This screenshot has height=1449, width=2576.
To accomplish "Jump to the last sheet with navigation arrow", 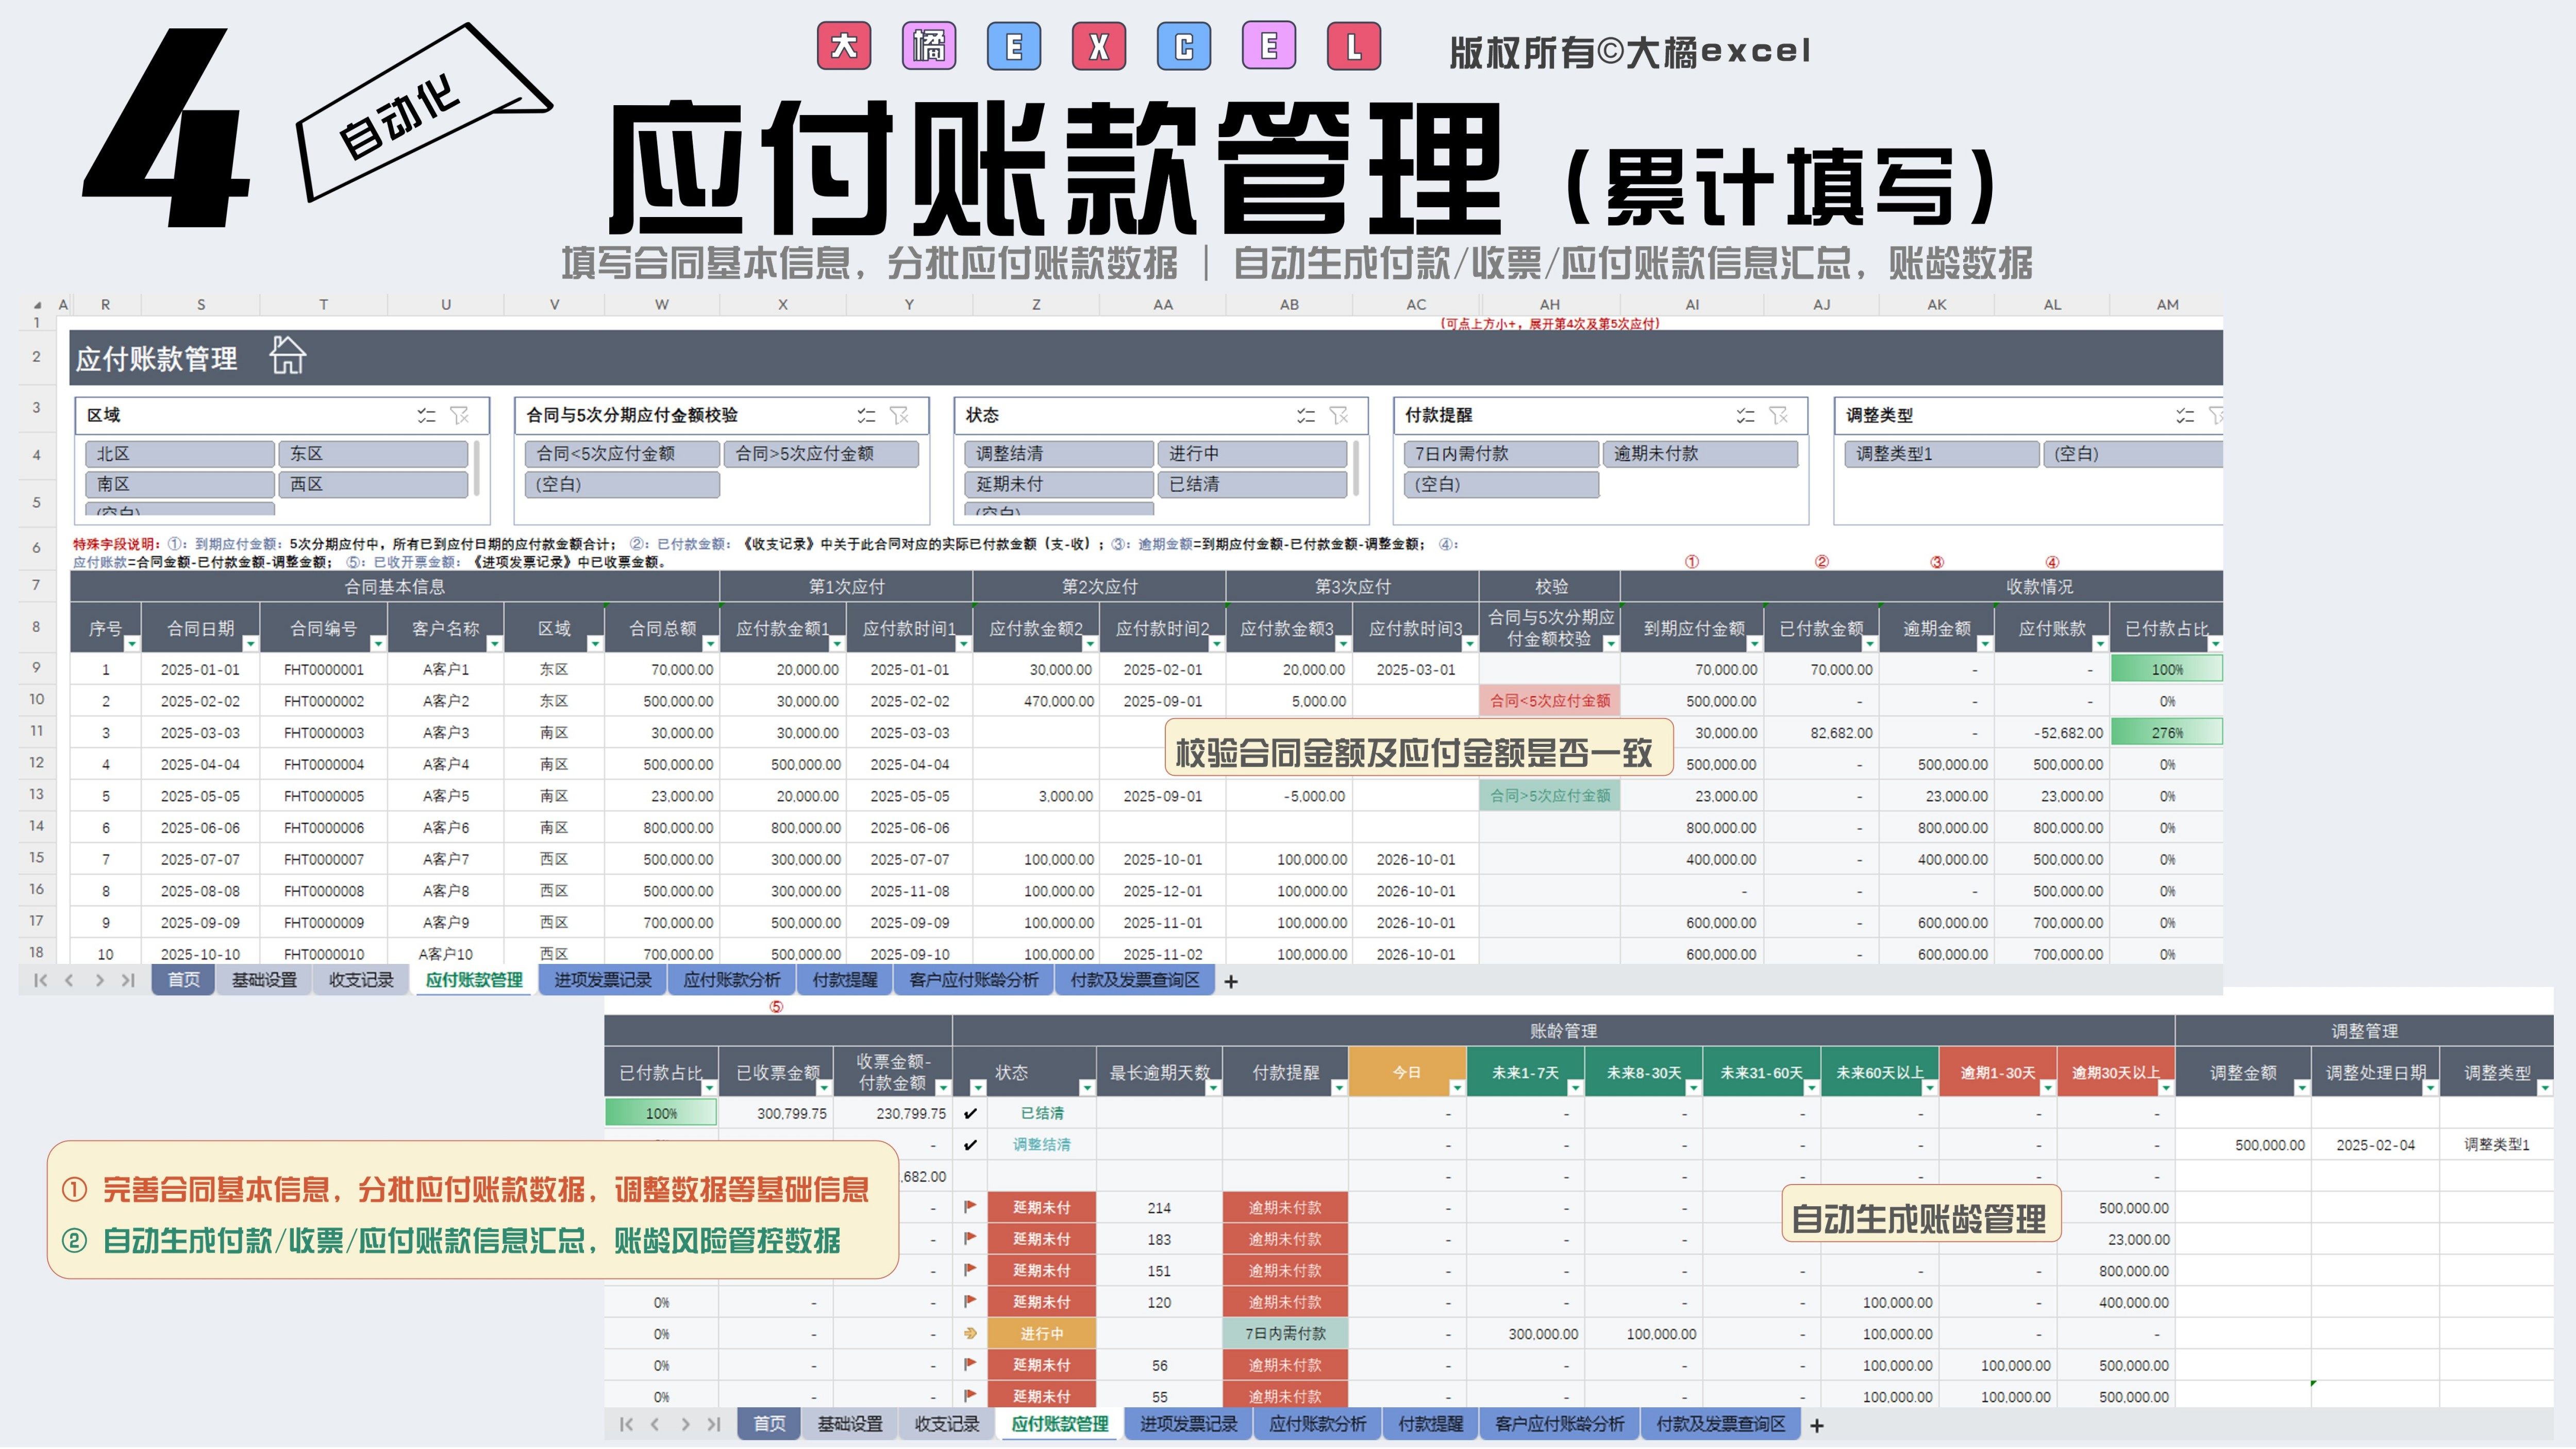I will click(128, 980).
